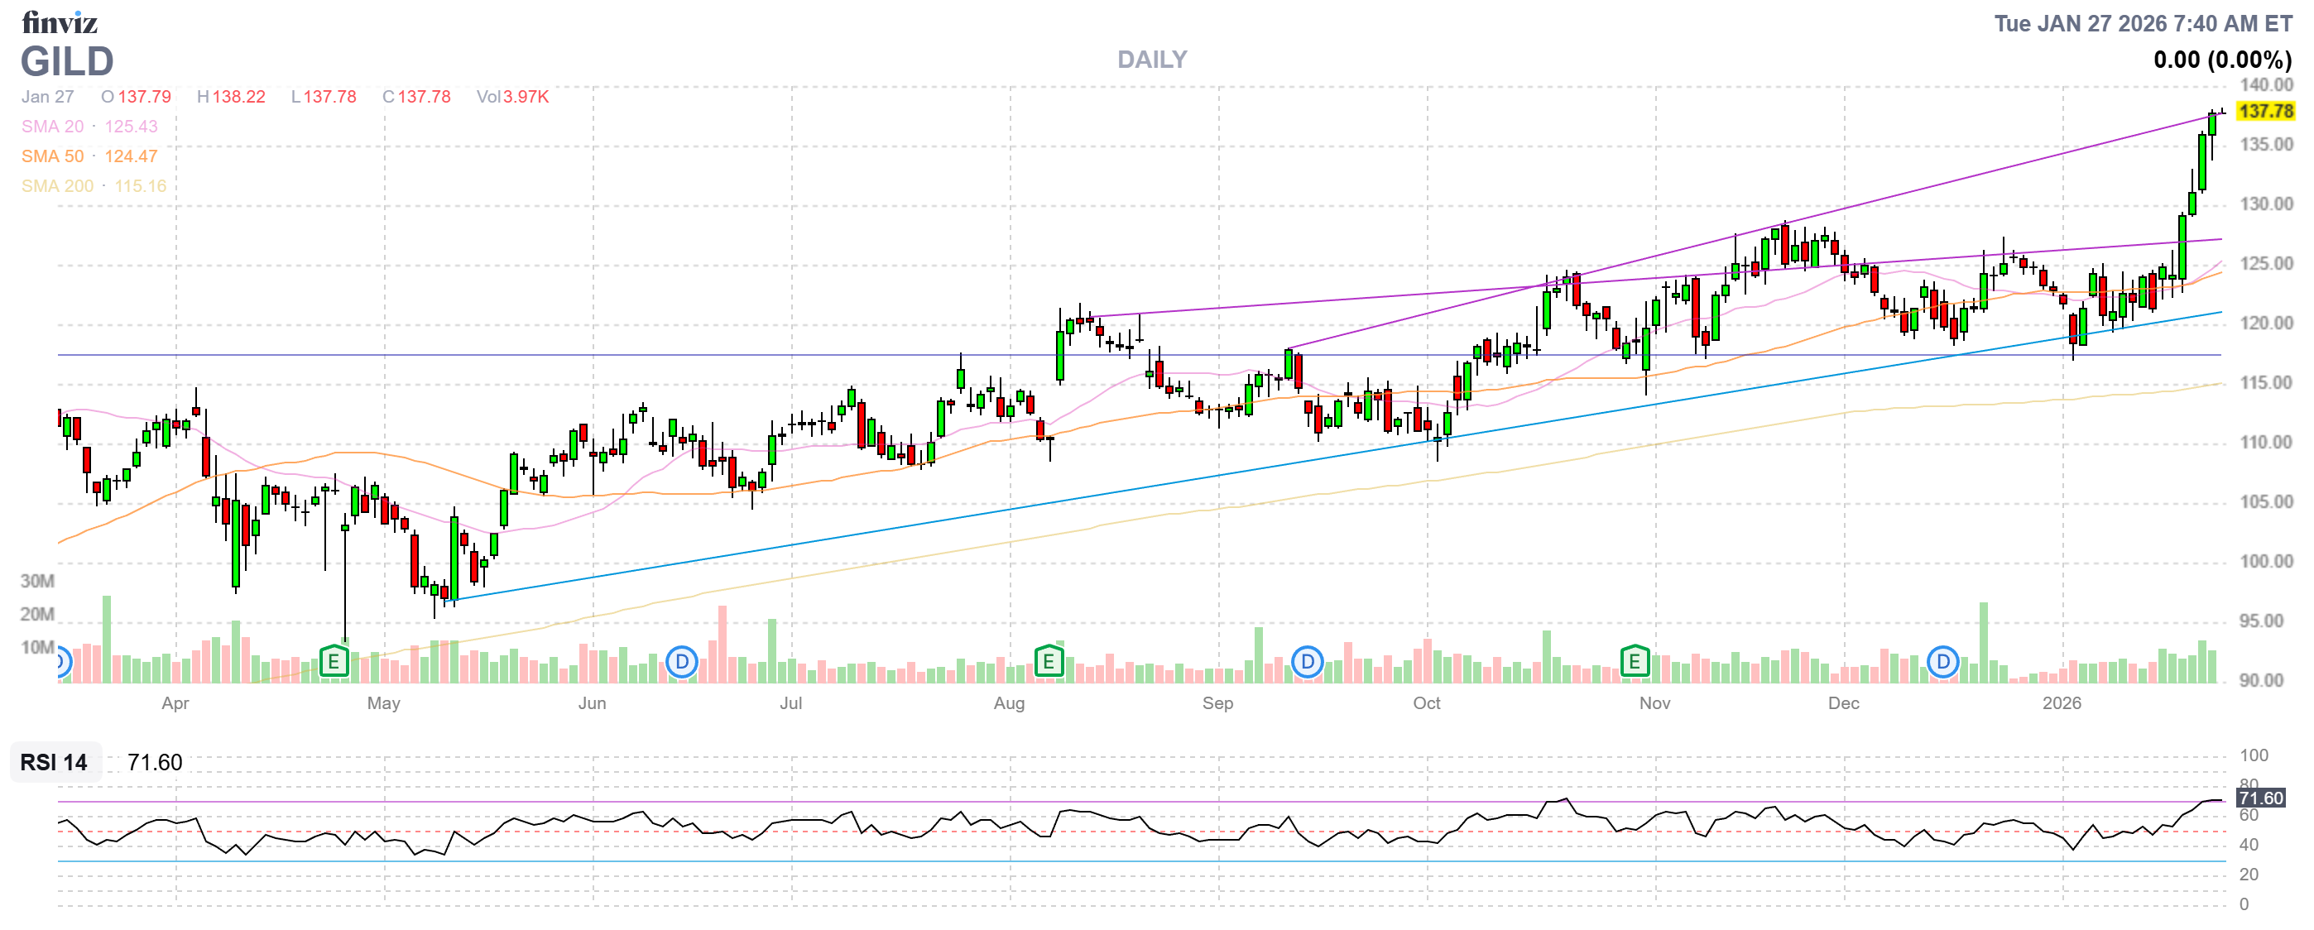Click the 71.60 RSI value badge
The height and width of the screenshot is (930, 2314).
[2260, 798]
